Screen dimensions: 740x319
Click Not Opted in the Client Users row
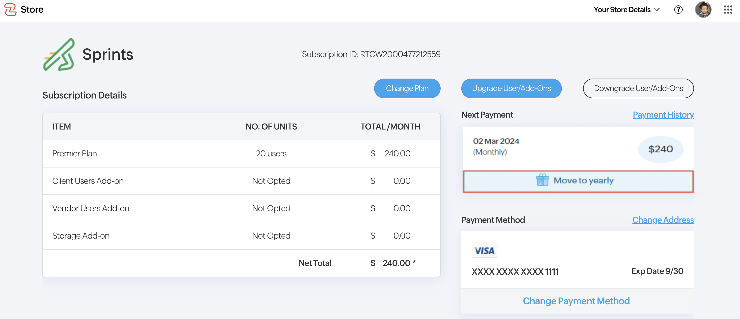coord(271,181)
